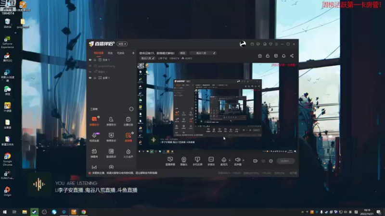The image size is (385, 216).
Task: Select the orange active scene tab
Action: [x=99, y=53]
